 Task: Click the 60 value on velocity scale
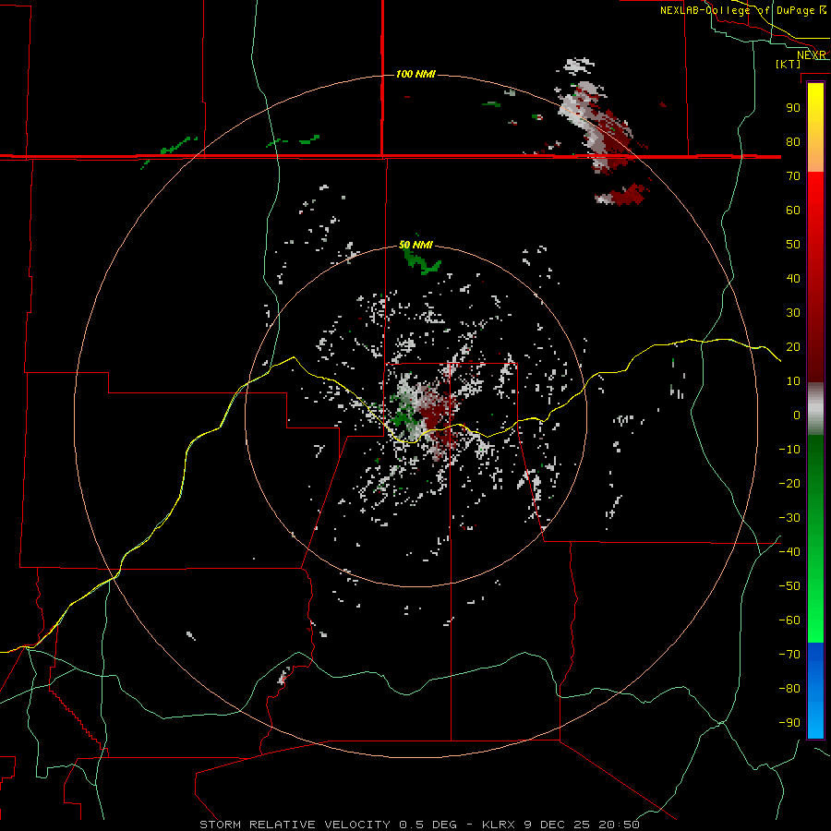(x=793, y=211)
